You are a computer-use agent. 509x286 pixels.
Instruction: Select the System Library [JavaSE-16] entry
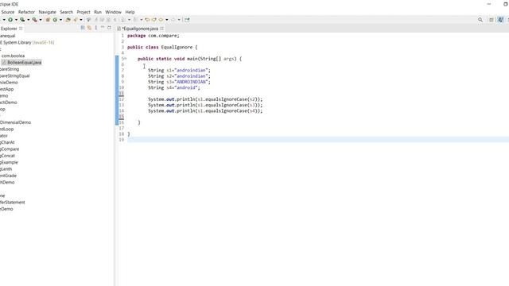coord(27,42)
